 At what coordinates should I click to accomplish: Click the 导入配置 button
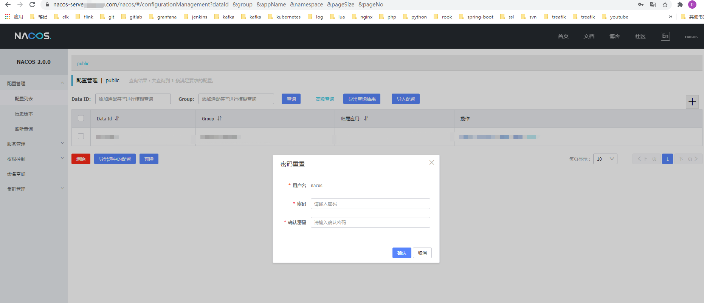click(x=406, y=99)
